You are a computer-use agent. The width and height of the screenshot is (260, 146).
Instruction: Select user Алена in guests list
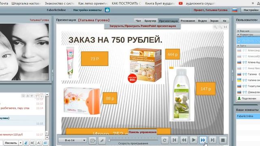248,62
